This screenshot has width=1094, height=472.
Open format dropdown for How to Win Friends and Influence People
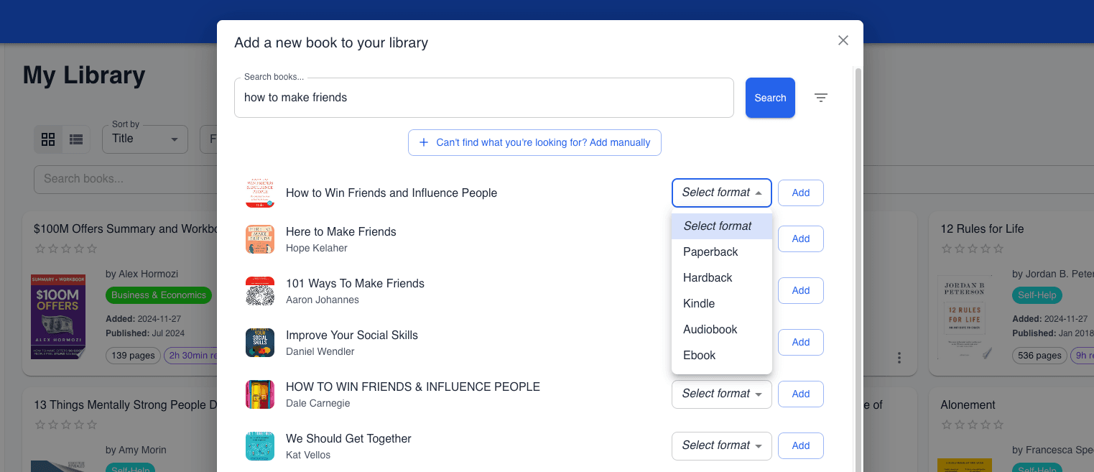pos(721,193)
